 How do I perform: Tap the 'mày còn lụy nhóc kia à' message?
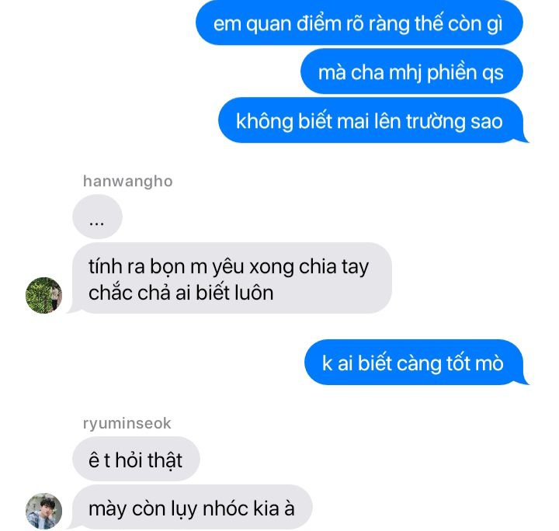pos(192,508)
